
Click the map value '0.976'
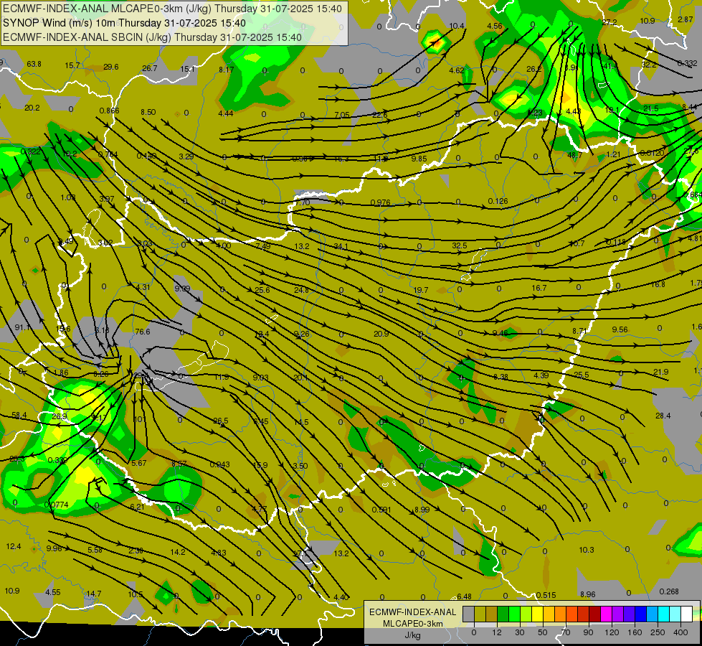(381, 202)
